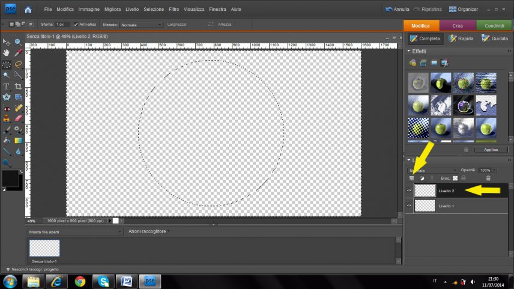Switch to the Crea tab

pyautogui.click(x=458, y=25)
